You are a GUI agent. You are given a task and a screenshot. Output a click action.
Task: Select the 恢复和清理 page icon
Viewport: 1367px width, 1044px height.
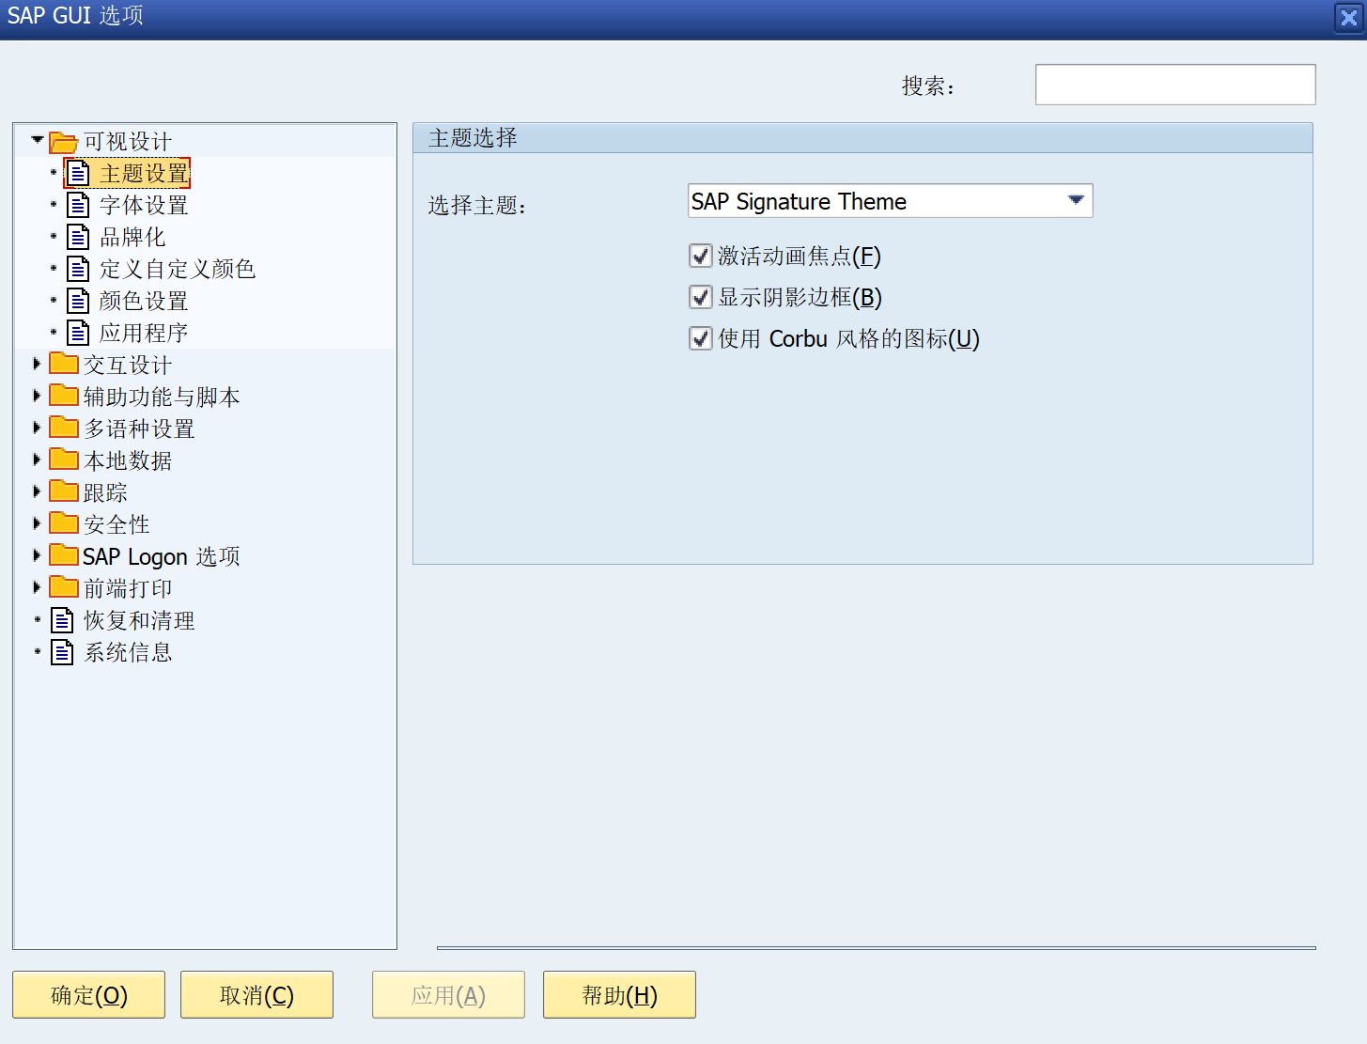tap(62, 619)
